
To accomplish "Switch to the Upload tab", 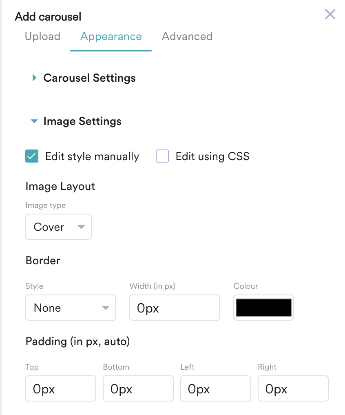I will (42, 36).
